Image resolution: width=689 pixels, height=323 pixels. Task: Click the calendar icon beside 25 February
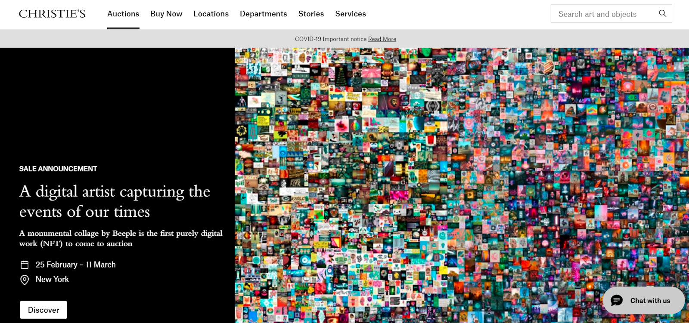pos(25,265)
